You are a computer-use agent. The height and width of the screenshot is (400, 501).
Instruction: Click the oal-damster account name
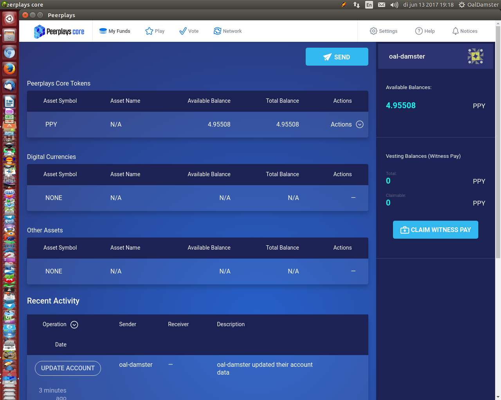(x=407, y=57)
